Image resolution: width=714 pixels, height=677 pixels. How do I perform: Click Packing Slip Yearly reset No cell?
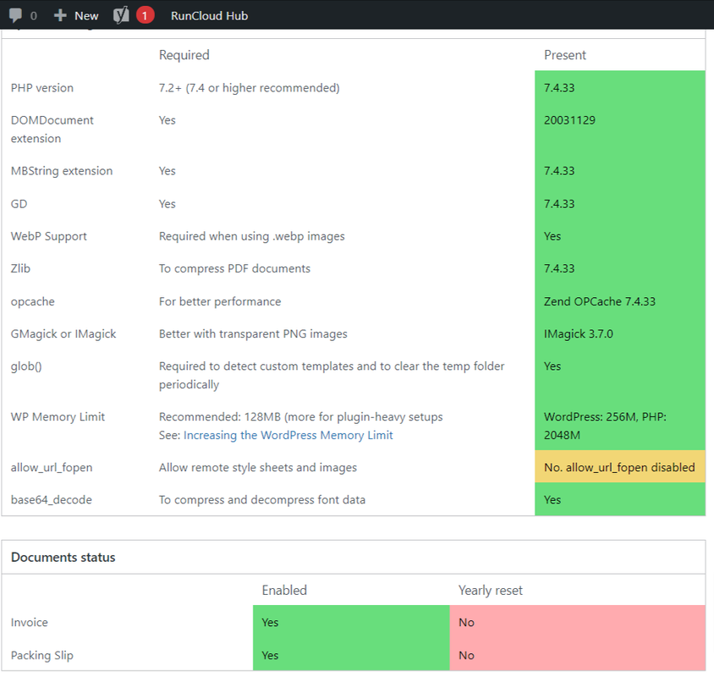(x=578, y=655)
